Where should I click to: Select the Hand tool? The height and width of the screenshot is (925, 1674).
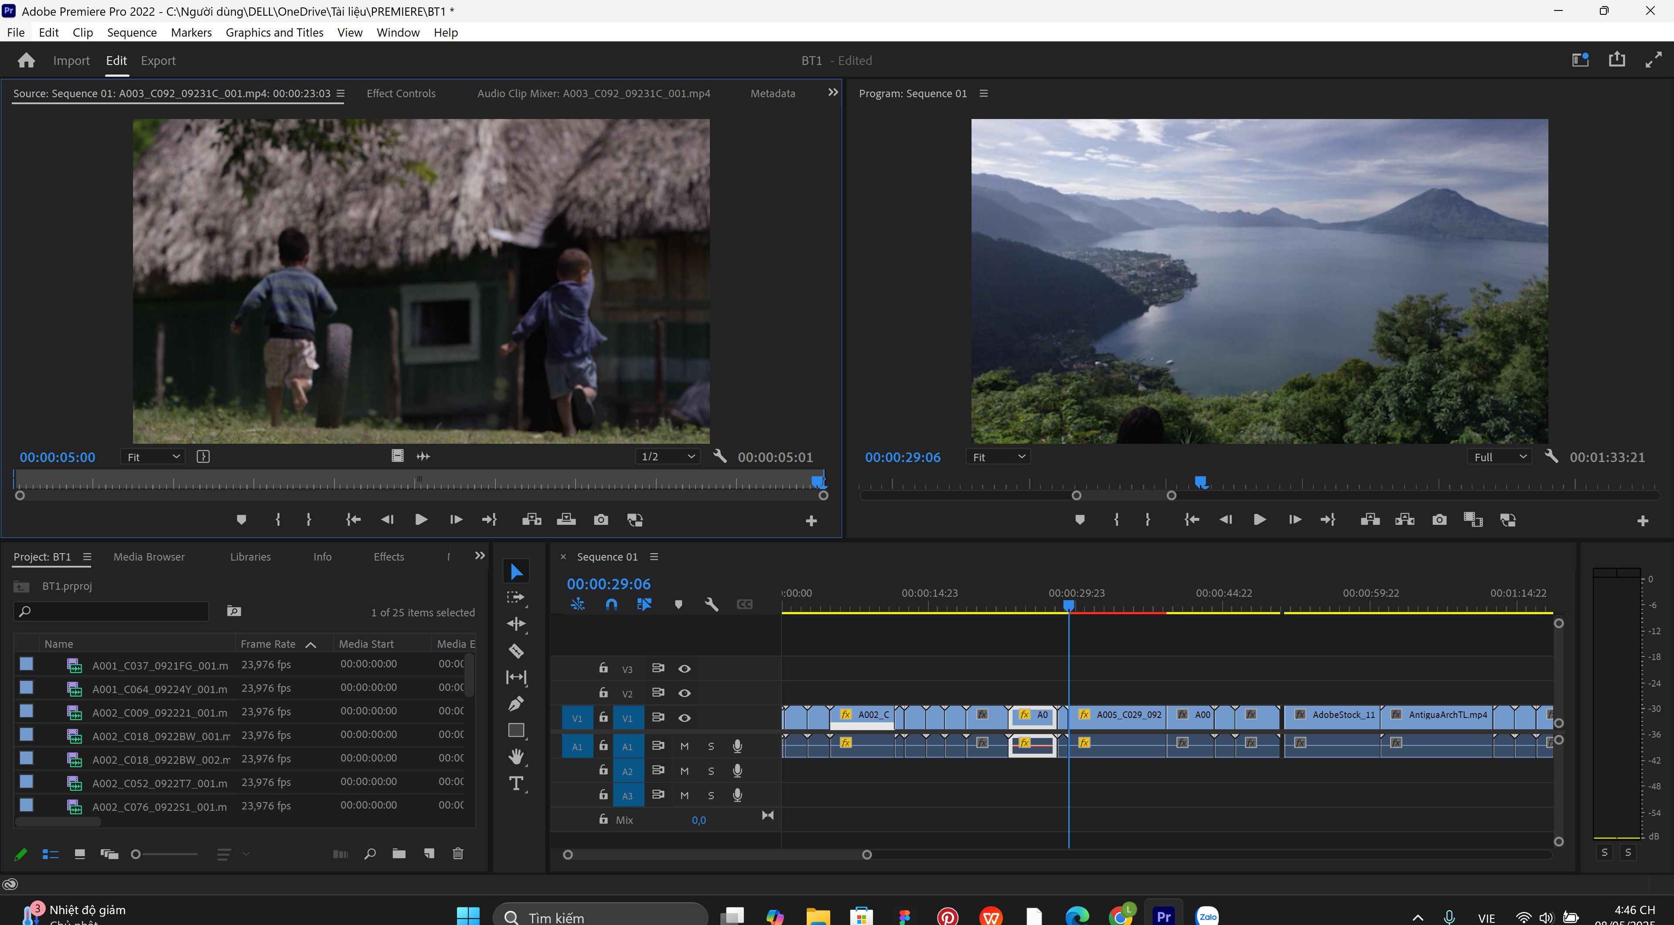coord(516,757)
